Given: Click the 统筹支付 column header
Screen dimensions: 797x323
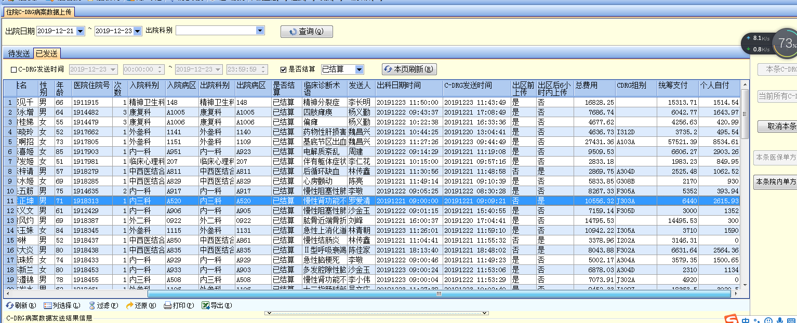Looking at the screenshot, I should click(678, 88).
